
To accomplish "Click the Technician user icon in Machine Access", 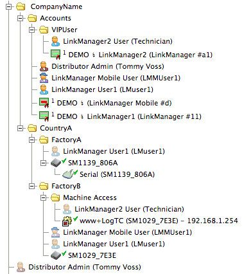I will coord(67,209).
